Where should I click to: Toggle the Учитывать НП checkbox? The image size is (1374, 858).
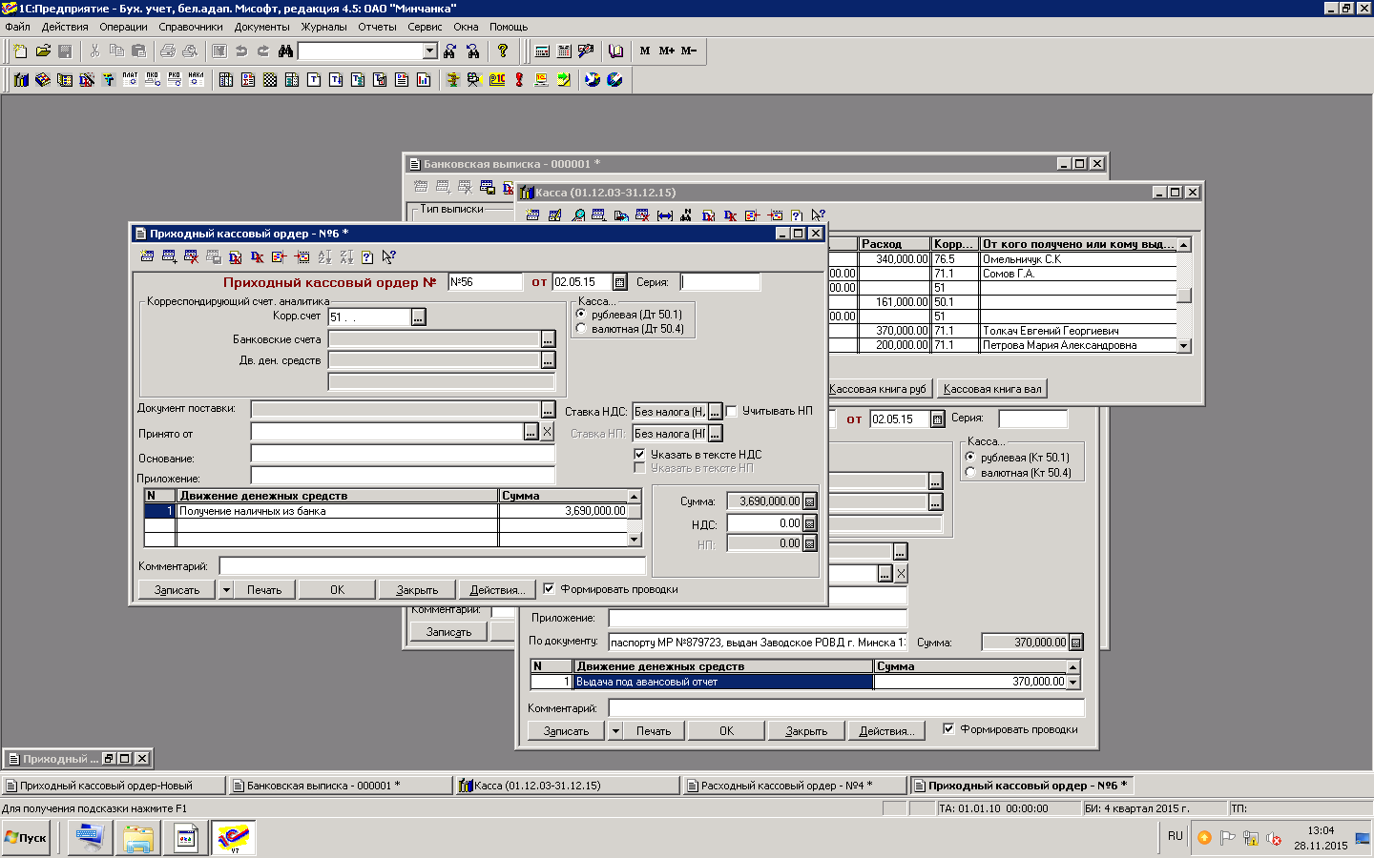[732, 411]
